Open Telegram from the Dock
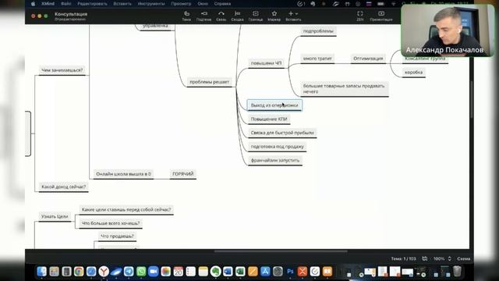This screenshot has height=281, width=499. pyautogui.click(x=129, y=272)
